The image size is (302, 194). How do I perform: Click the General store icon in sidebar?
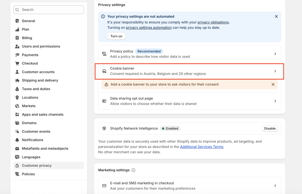(x=17, y=21)
